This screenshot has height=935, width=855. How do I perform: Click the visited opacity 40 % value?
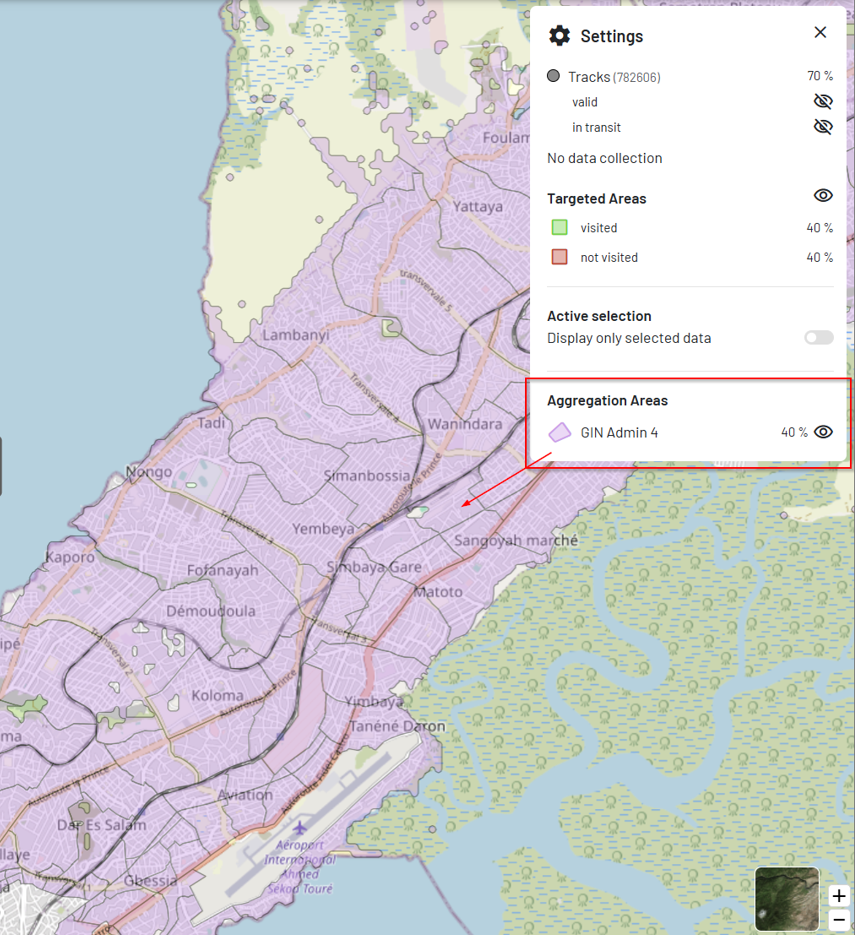click(820, 228)
